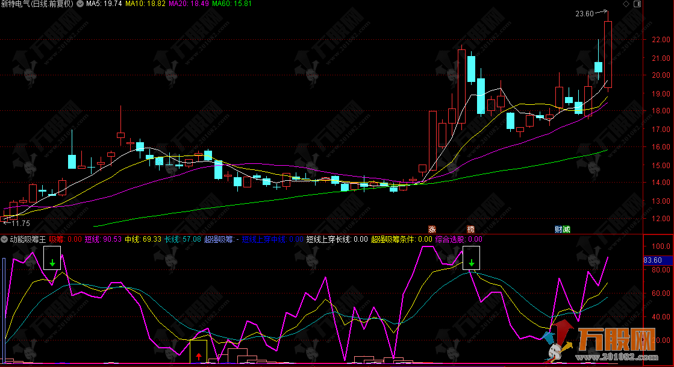Open the 财 info marker

559,229
